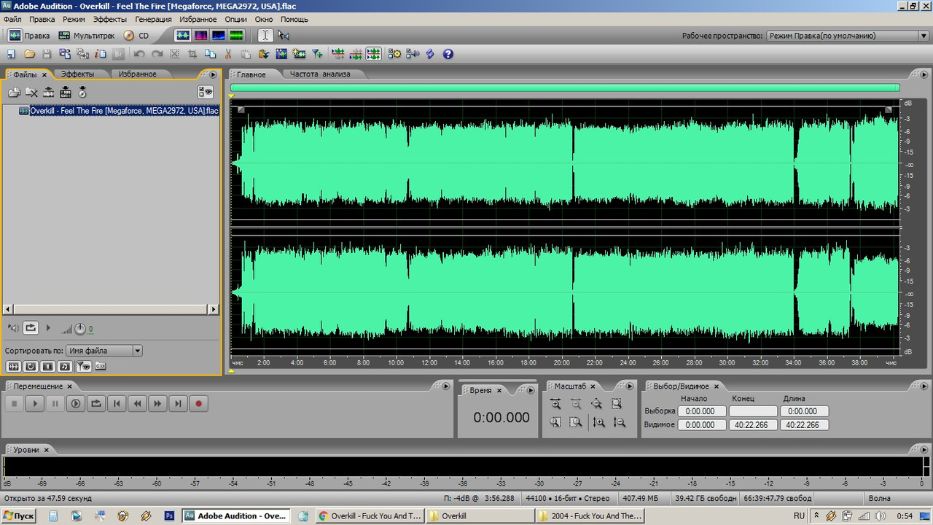Open workspace dropdown Режим Правка(по умолчанию)

[847, 36]
